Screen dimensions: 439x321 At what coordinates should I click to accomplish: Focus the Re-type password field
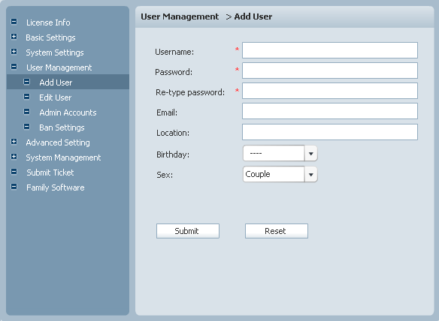point(330,91)
